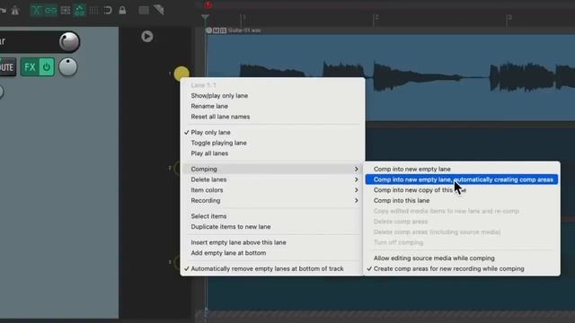575x323 pixels.
Task: Toggle the locking padlock icon
Action: (x=122, y=10)
